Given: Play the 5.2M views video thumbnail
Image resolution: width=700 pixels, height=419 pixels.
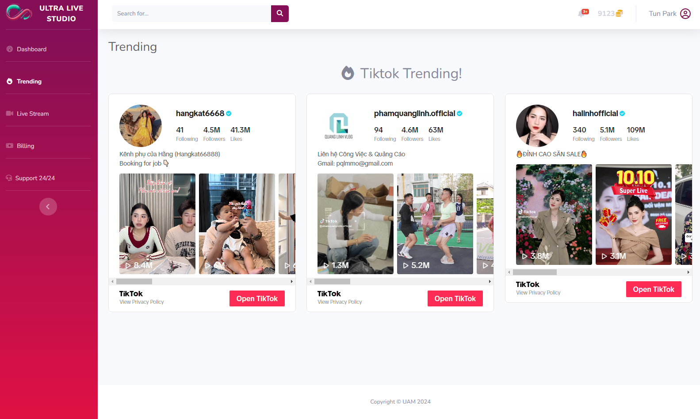Looking at the screenshot, I should click(x=435, y=224).
